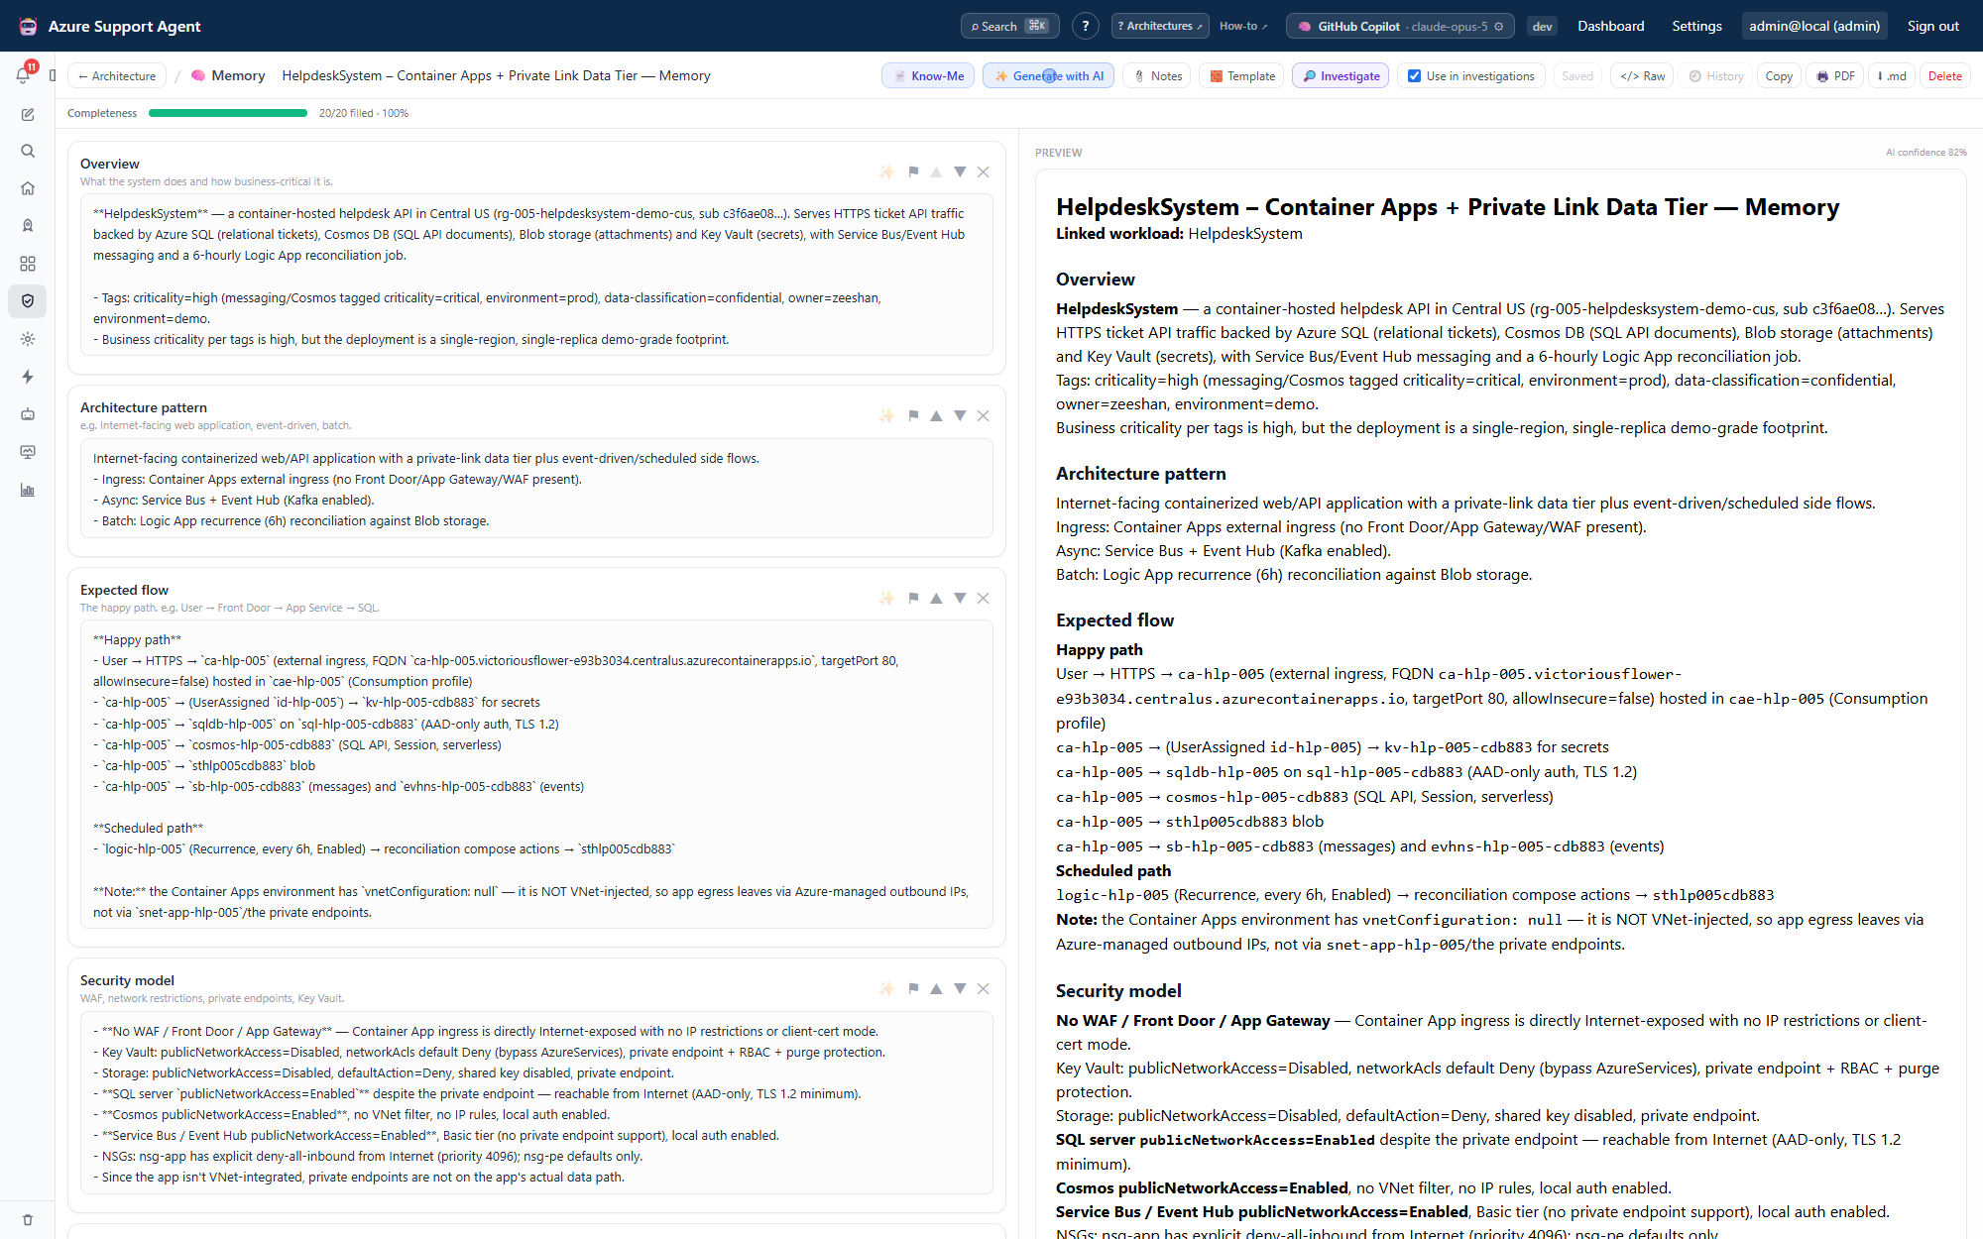Open the sidebar magnifier search icon
The height and width of the screenshot is (1239, 1983).
(28, 151)
